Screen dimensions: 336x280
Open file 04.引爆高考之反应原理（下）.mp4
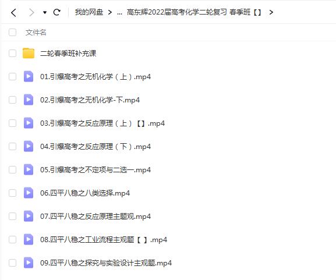point(96,147)
